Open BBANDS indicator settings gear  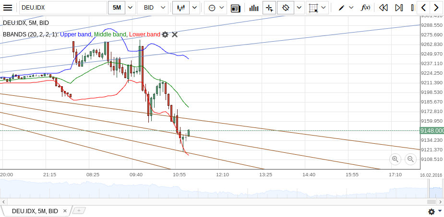click(165, 34)
